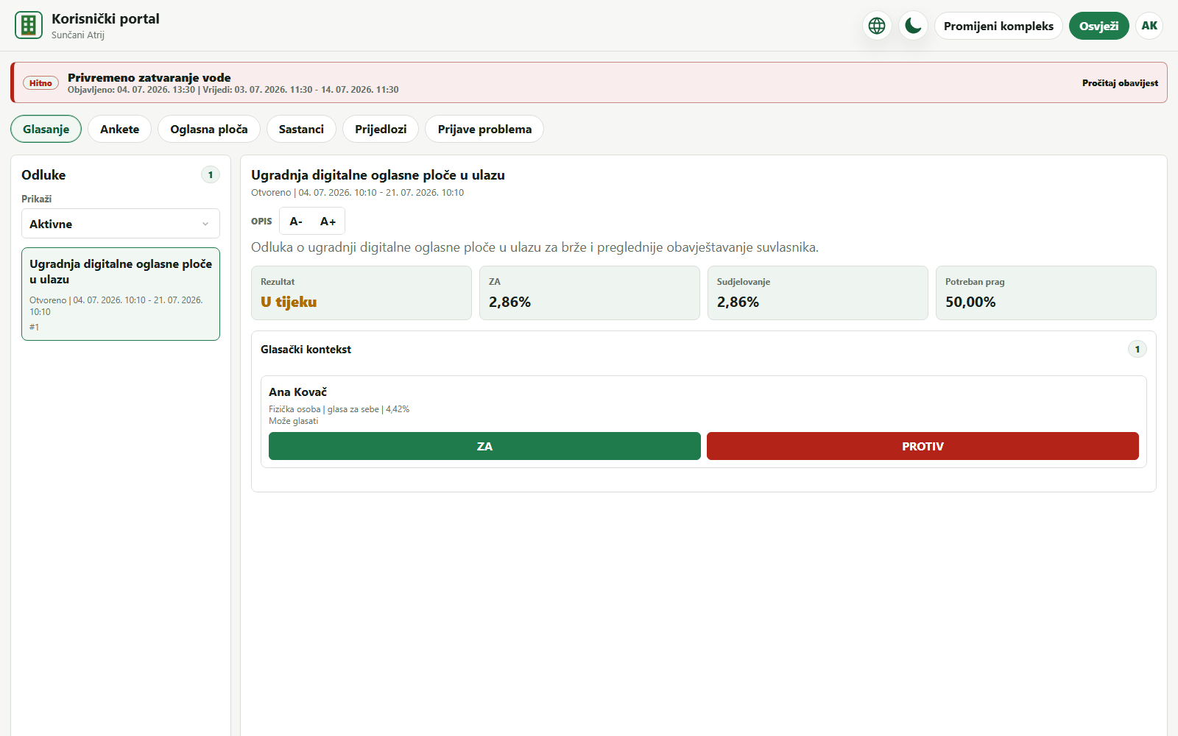This screenshot has width=1178, height=736.
Task: Click the Rezultat U tijeku card
Action: (x=361, y=293)
